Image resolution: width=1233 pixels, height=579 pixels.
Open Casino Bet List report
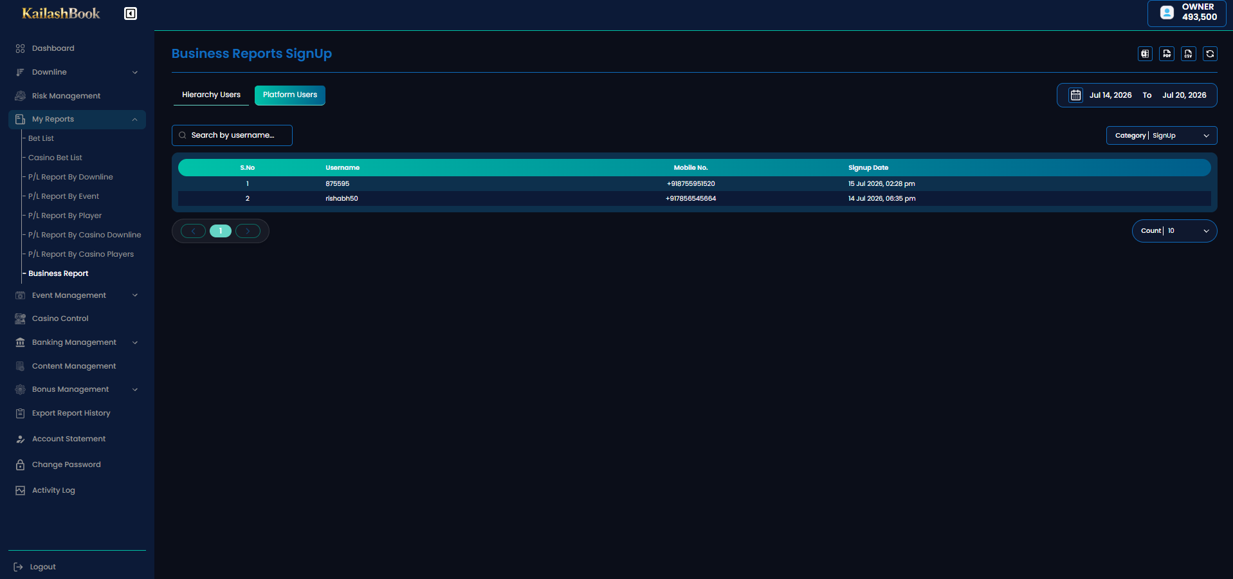55,158
